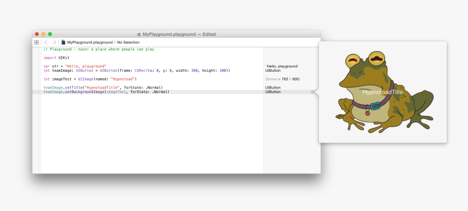Click the Hypnotoad preview image
The image size is (468, 211).
tap(384, 92)
